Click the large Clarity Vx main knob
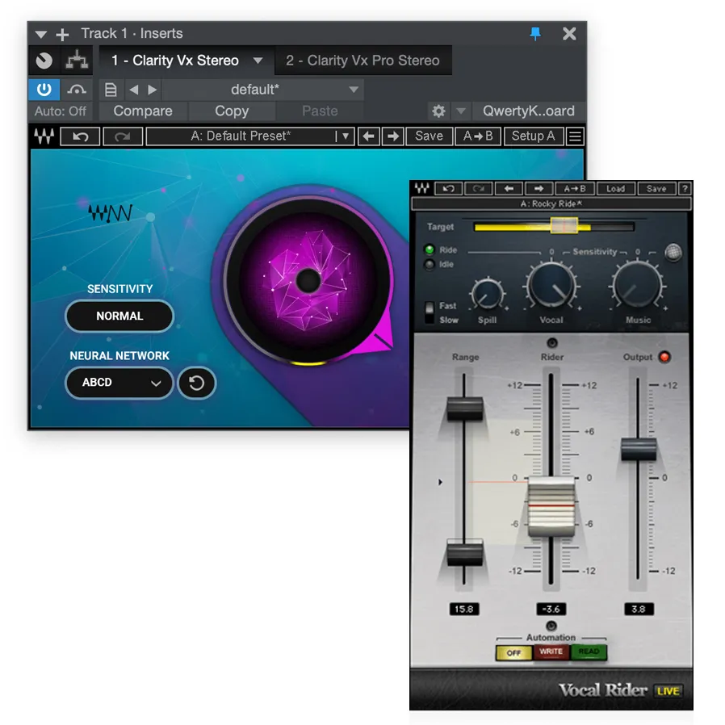 308,280
